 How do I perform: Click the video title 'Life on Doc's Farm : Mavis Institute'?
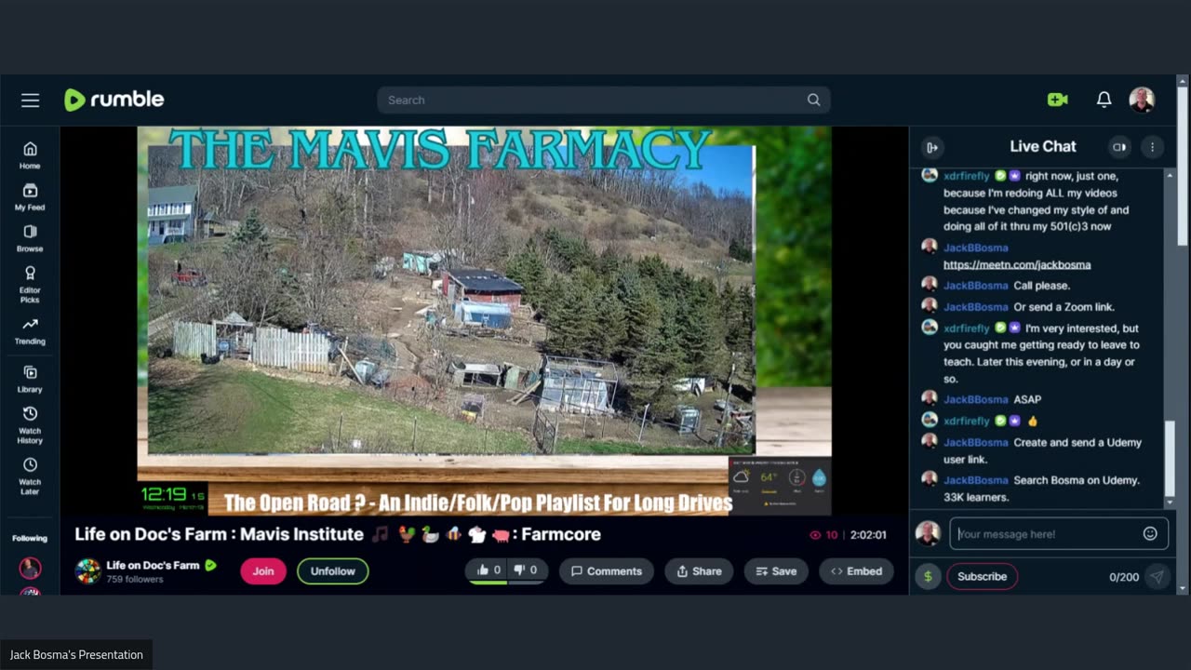(x=219, y=534)
